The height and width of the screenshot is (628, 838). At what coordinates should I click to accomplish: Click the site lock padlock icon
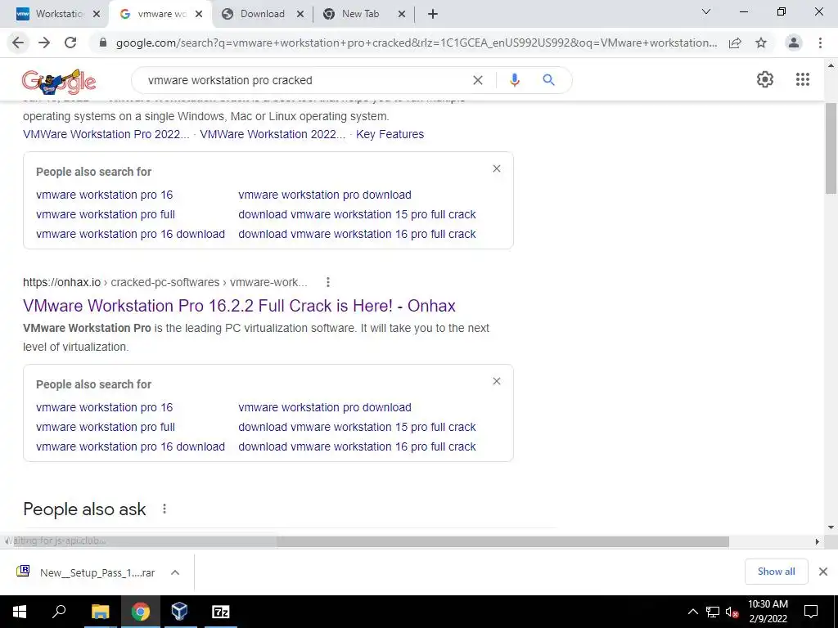coord(103,43)
